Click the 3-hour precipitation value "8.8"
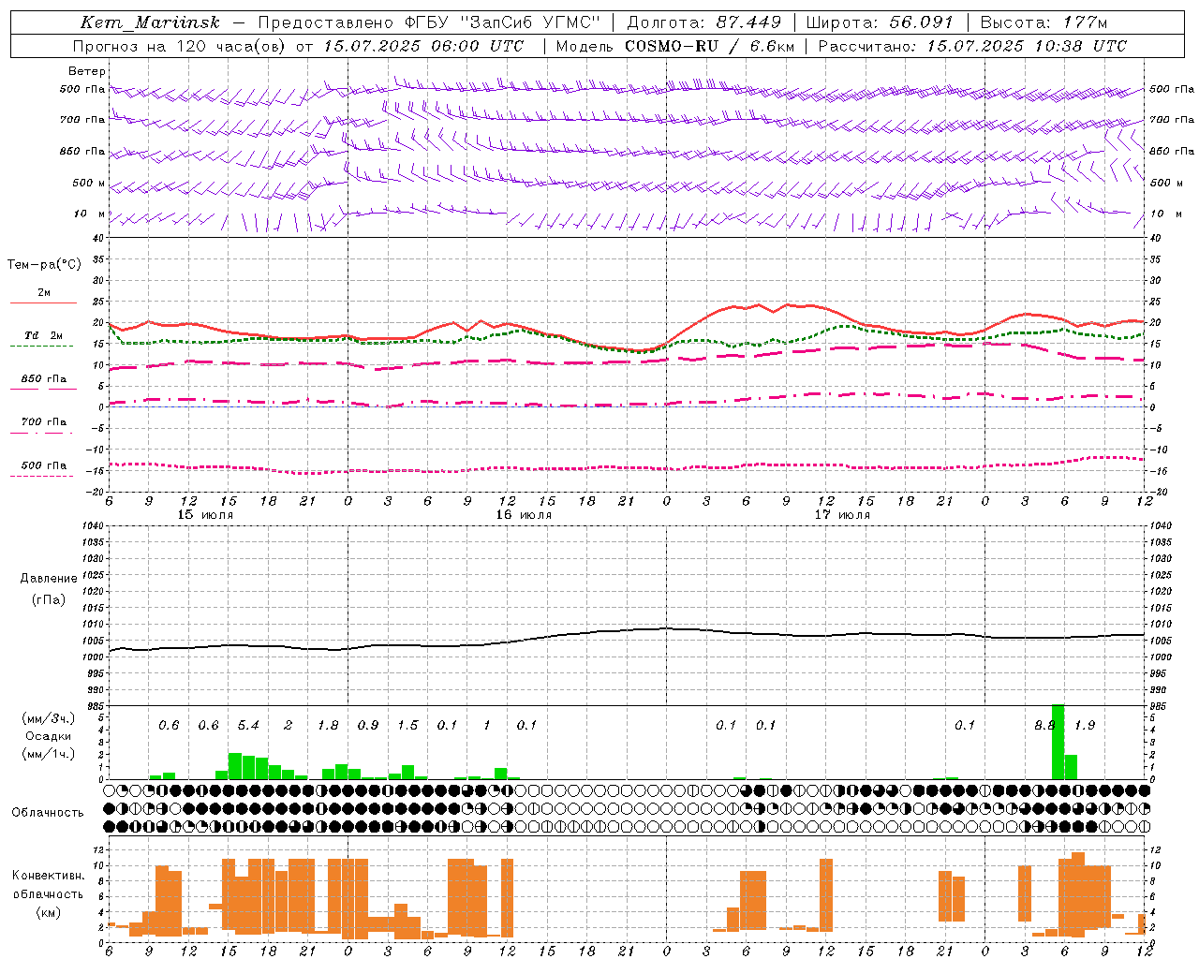 tap(1044, 725)
